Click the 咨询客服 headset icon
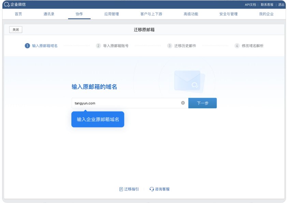 point(152,189)
